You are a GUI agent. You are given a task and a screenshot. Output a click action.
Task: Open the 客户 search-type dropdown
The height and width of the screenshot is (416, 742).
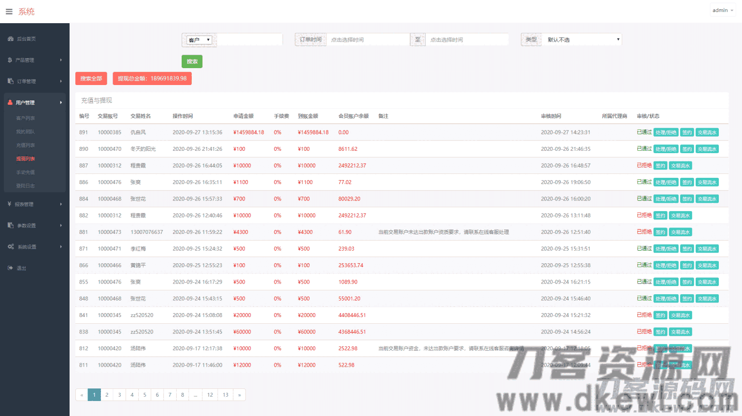pyautogui.click(x=200, y=40)
